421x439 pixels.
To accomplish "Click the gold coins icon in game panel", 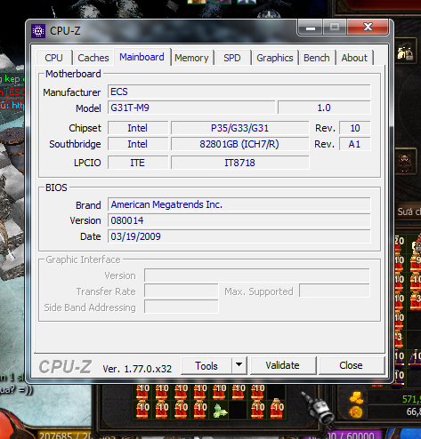I will 356,398.
